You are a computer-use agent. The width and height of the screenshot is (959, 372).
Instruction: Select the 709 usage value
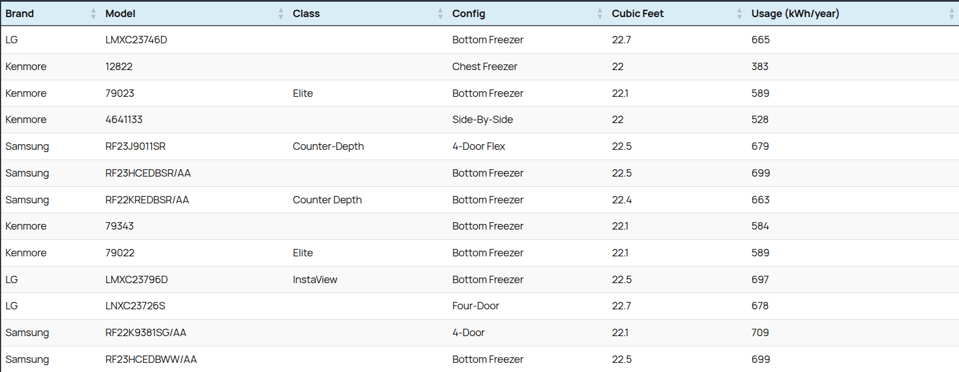point(760,333)
